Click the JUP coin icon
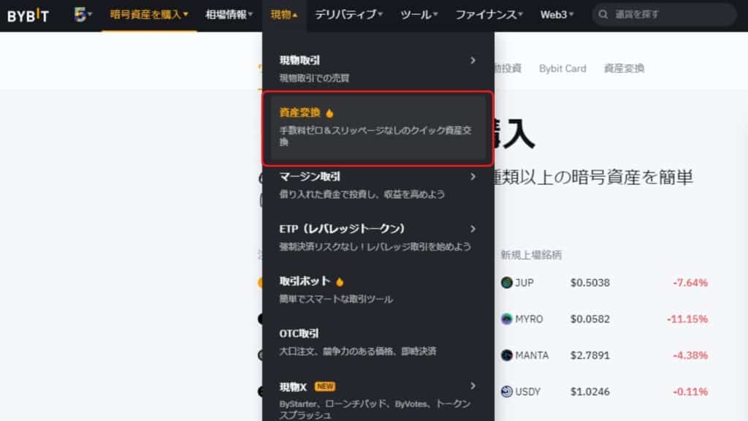This screenshot has width=748, height=421. (507, 283)
